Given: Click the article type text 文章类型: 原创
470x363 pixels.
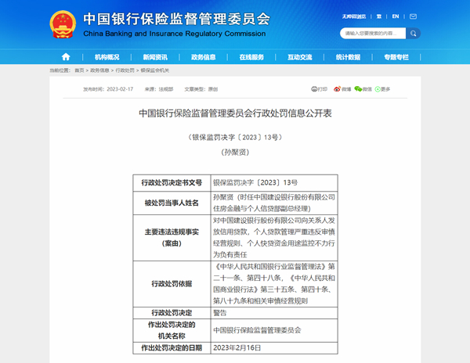Looking at the screenshot, I should [x=201, y=89].
